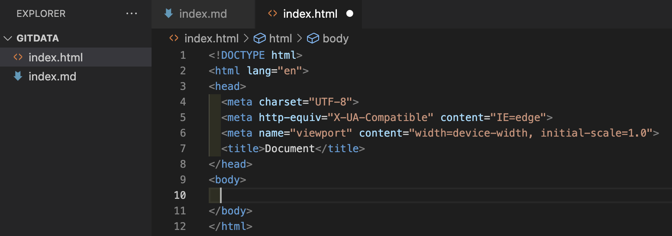Click the breadcrumb HTML file icon
Screen dimensions: 672x236
(x=174, y=38)
